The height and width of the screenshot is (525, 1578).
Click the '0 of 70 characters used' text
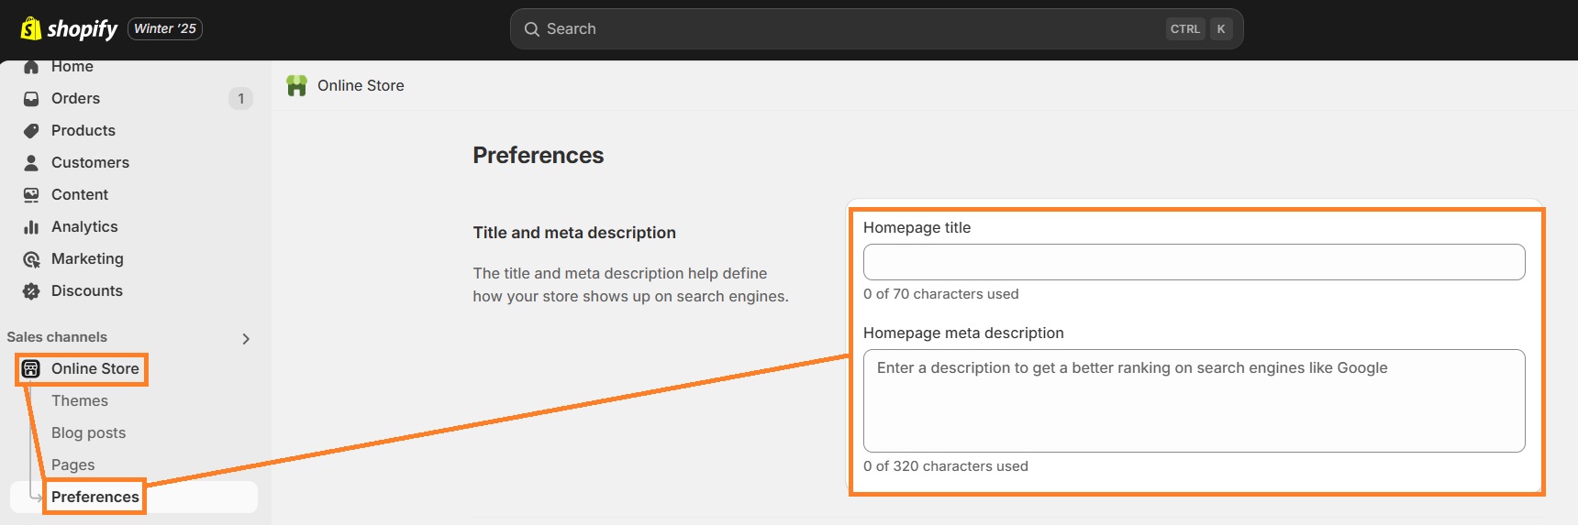coord(941,294)
